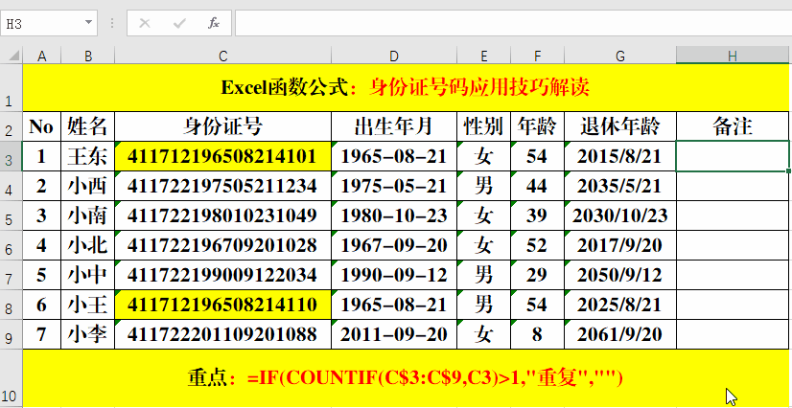Select retirement date '2035/5/21'
Image resolution: width=792 pixels, height=408 pixels.
click(620, 186)
